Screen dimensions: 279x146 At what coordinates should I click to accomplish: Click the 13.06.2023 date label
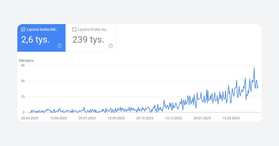point(58,118)
